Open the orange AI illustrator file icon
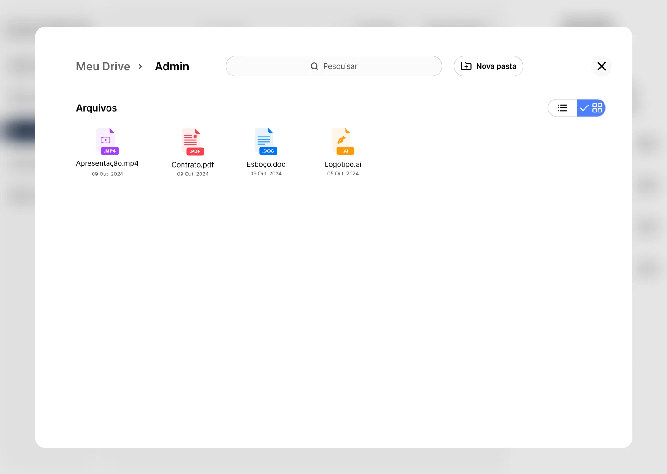 pyautogui.click(x=343, y=141)
